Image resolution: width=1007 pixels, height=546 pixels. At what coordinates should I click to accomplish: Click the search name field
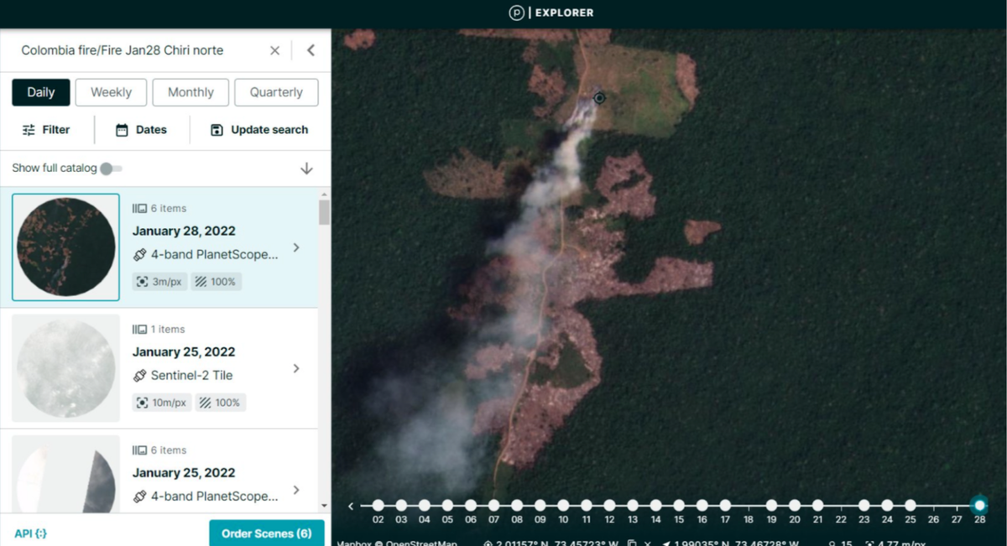click(123, 50)
